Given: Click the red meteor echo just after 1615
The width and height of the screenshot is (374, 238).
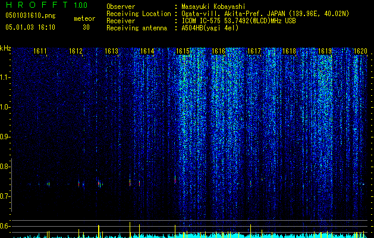Looking at the screenshot, I should point(175,180).
